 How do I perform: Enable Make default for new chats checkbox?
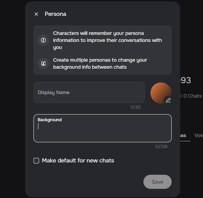point(36,161)
